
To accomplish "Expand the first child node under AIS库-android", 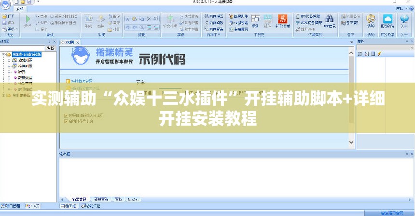I will point(9,60).
